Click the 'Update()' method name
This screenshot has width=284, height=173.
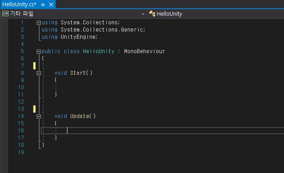coord(83,116)
